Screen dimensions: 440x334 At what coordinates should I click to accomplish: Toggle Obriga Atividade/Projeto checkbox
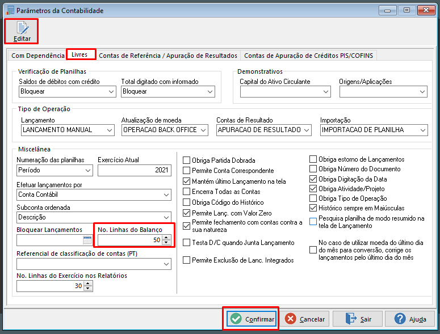click(313, 189)
